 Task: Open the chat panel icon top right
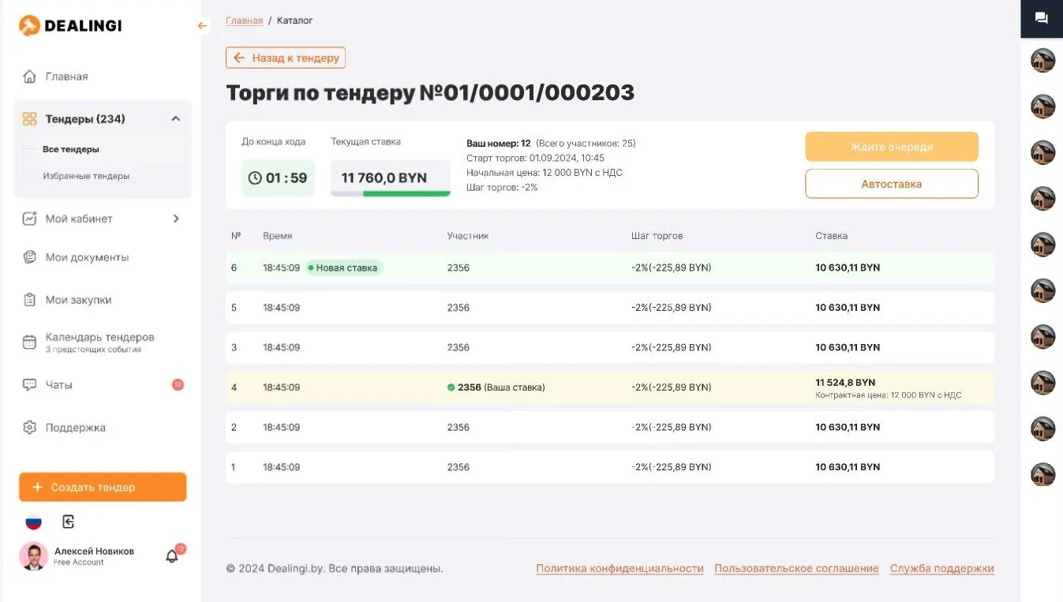(x=1042, y=18)
